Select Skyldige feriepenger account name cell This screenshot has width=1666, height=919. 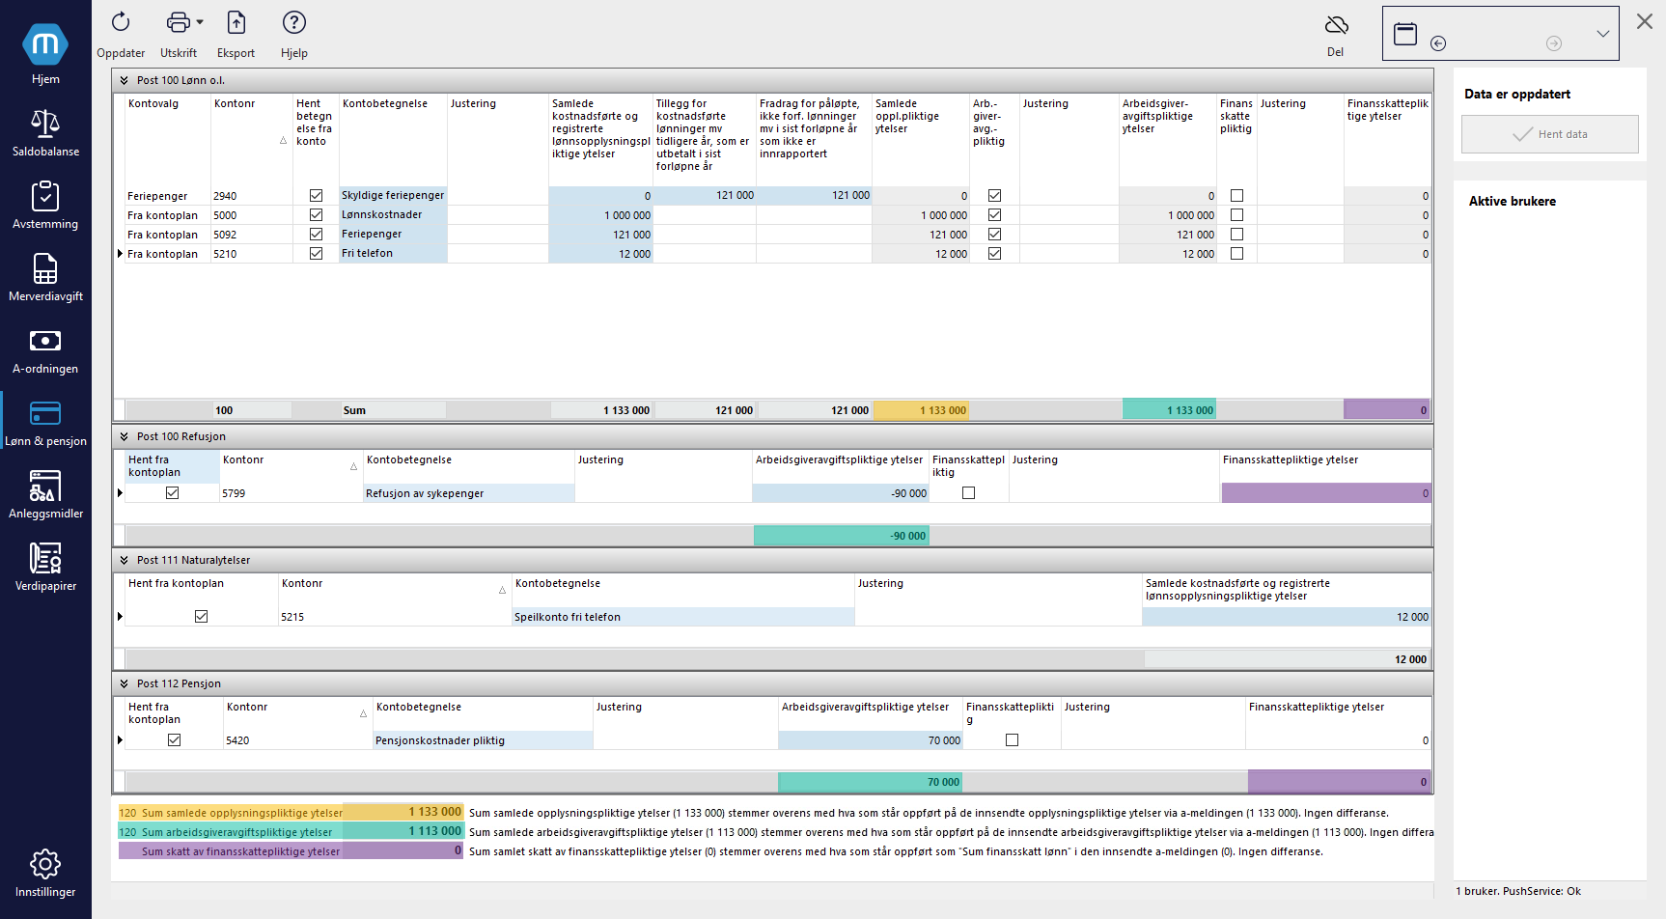coord(393,196)
